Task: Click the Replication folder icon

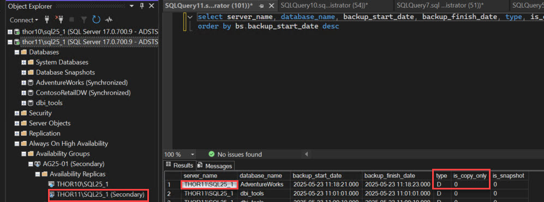Action: 23,133
